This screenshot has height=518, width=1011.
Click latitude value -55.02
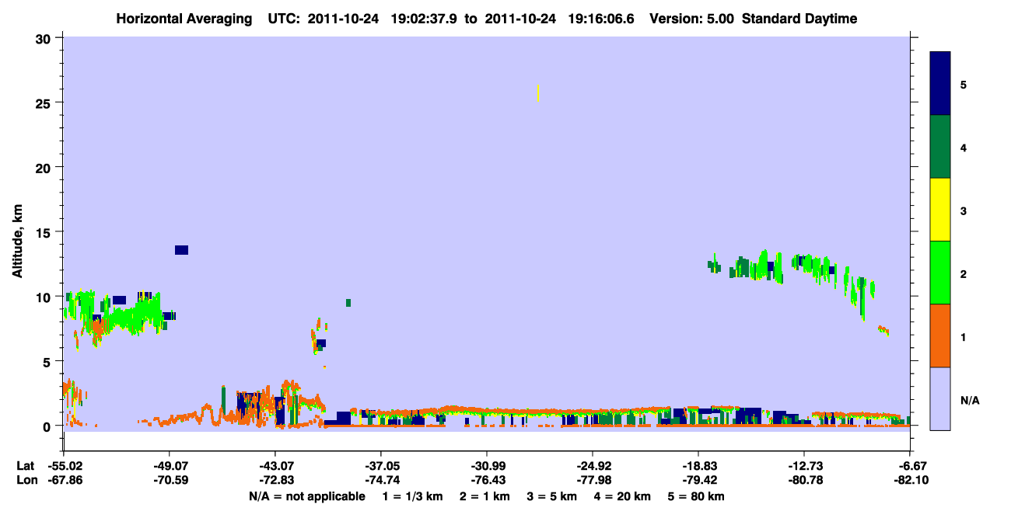click(x=64, y=466)
